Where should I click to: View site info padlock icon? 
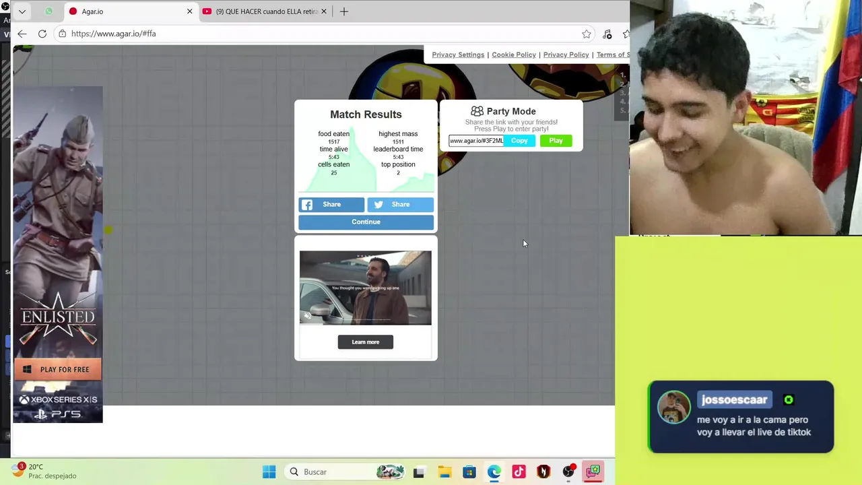point(62,34)
